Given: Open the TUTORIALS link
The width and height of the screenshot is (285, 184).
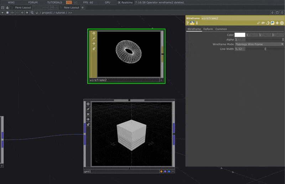Looking at the screenshot, I should point(55,2).
